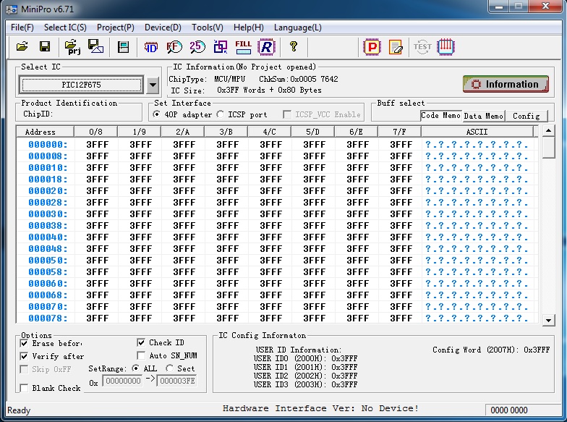Open help with the question mark icon
Image resolution: width=567 pixels, height=422 pixels.
(x=294, y=46)
